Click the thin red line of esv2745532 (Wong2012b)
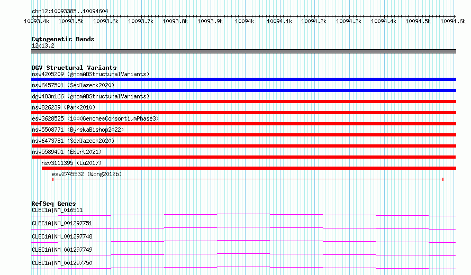This screenshot has width=471, height=275. (x=248, y=179)
